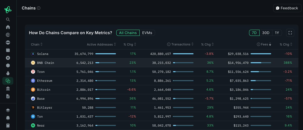Open the document page icon in sidebar
The height and width of the screenshot is (130, 303).
8,96
